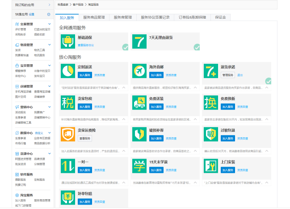Viewport: 290px width, 209px height.
Task: Collapse the 营销中心 sidebar section
Action: tap(49, 107)
